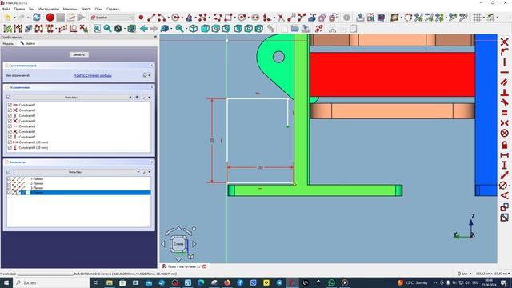The height and width of the screenshot is (288, 512).
Task: Toggle the Constraint7 checkbox
Action: click(10, 137)
